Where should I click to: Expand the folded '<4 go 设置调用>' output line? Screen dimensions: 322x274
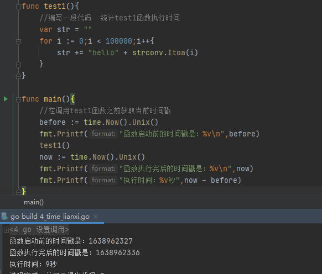pyautogui.click(x=6, y=230)
